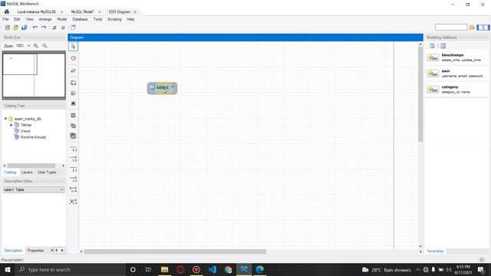Switch to Local instance MySQL80 tab
This screenshot has height=276, width=491.
point(36,12)
